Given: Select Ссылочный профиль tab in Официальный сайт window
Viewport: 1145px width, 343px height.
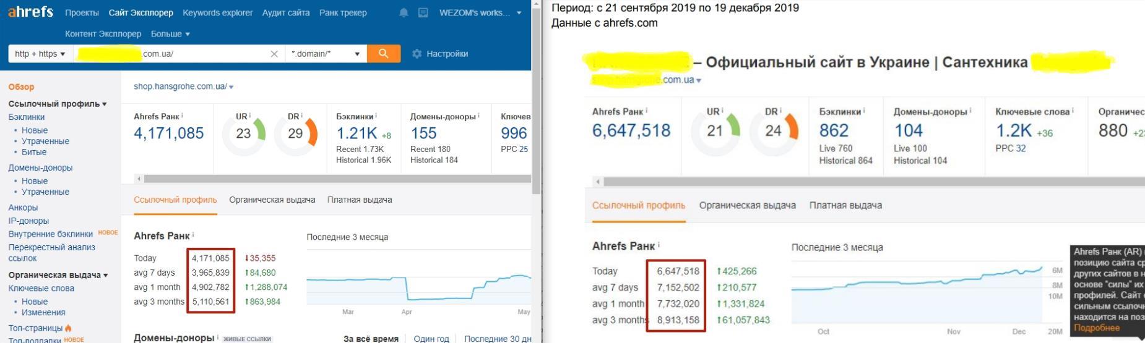Looking at the screenshot, I should pos(639,205).
